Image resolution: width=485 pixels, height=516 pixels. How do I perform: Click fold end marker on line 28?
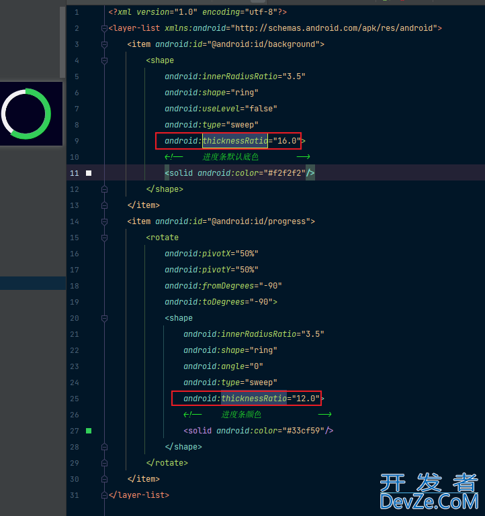(104, 447)
